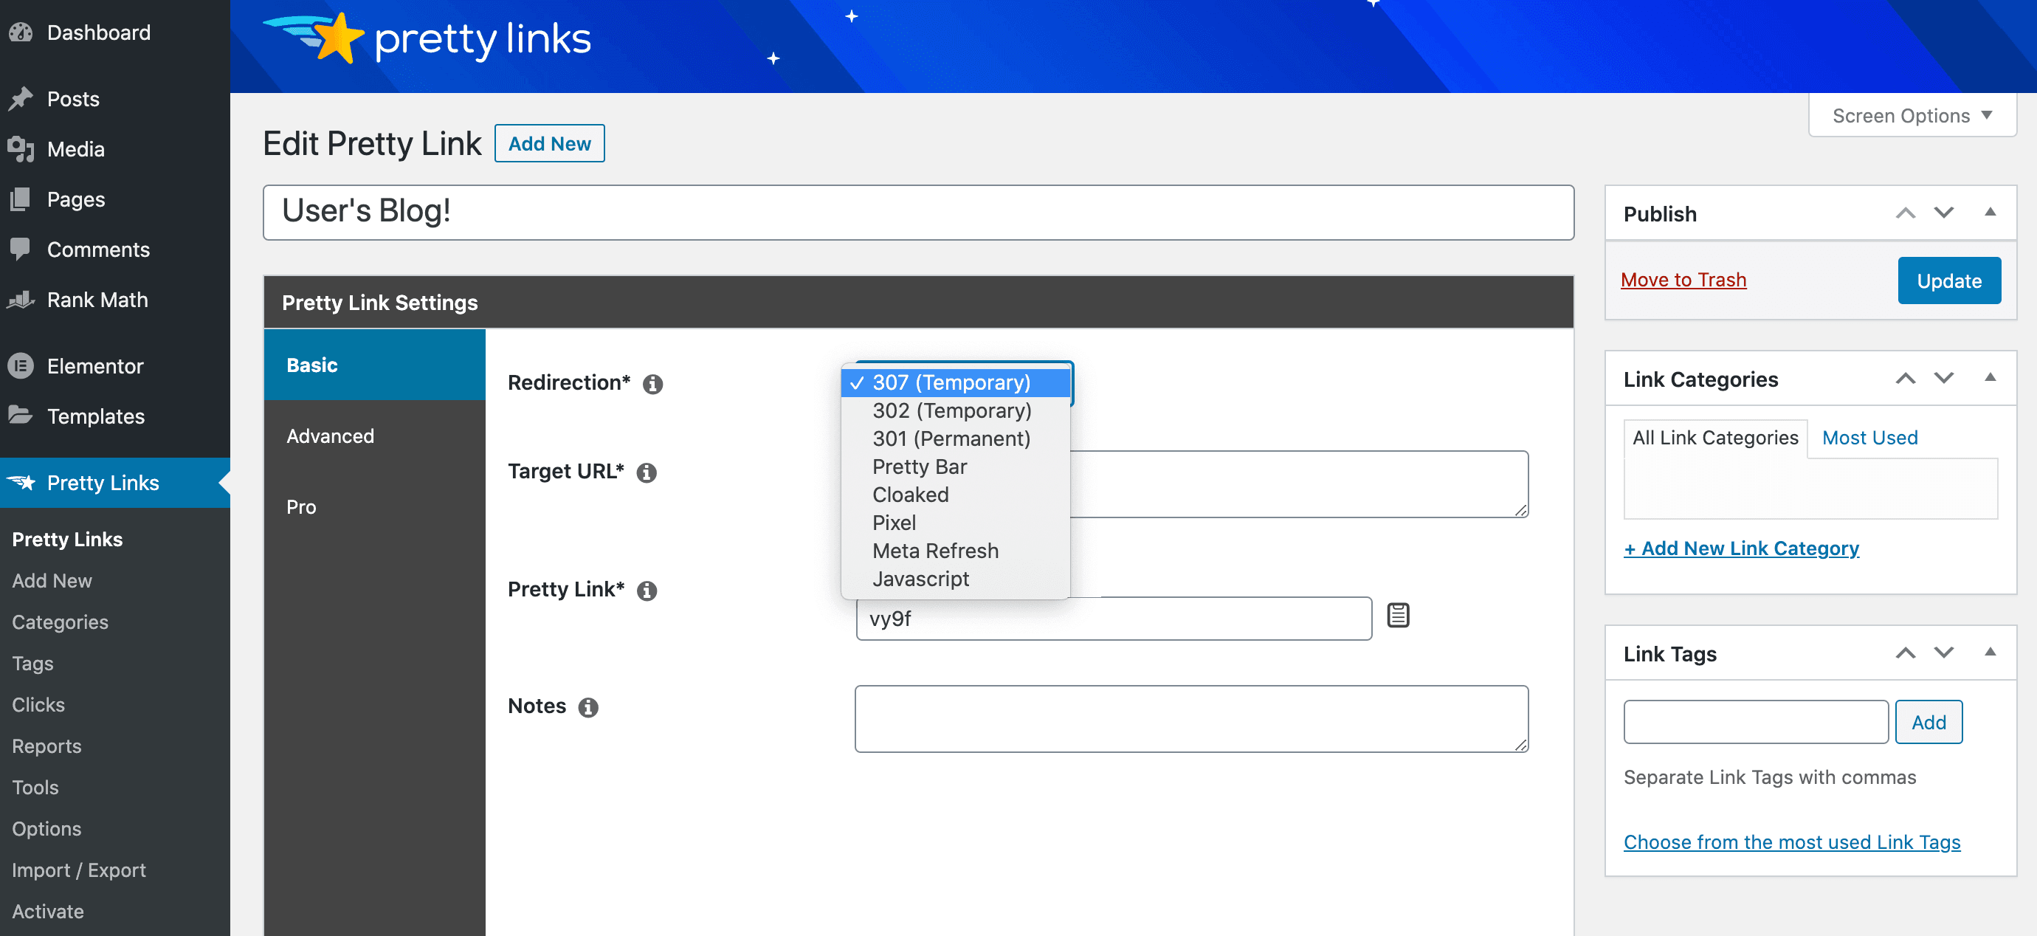
Task: Choose Cloaked from redirection list
Action: 909,495
